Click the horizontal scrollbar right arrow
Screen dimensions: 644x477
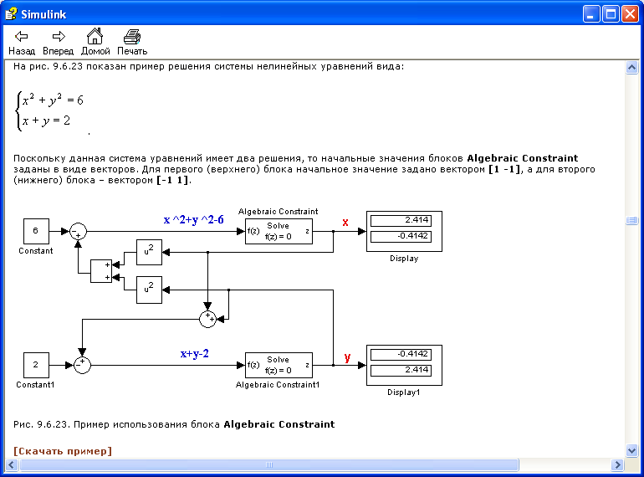pos(617,464)
